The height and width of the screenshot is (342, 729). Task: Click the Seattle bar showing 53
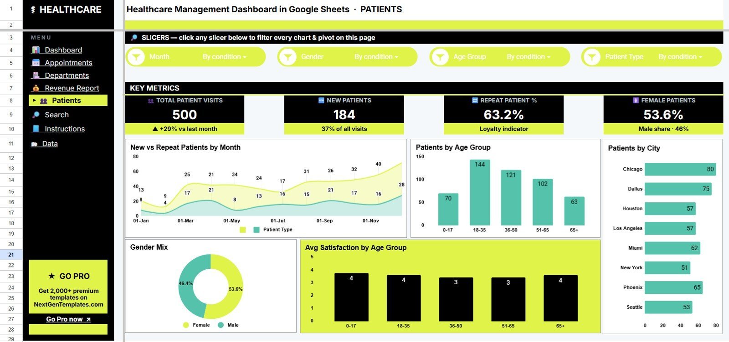click(668, 307)
